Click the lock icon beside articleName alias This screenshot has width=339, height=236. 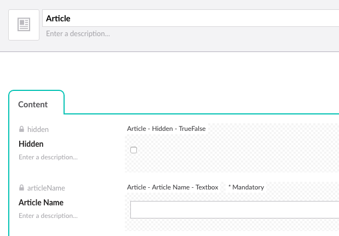21,188
